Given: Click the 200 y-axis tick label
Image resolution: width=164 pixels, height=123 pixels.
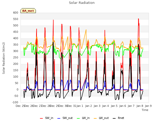Looking at the screenshot, I should tap(16, 64).
